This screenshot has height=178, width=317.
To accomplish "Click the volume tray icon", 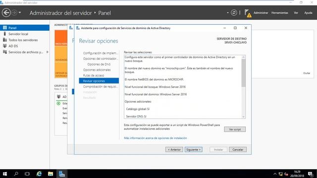I will (286, 174).
